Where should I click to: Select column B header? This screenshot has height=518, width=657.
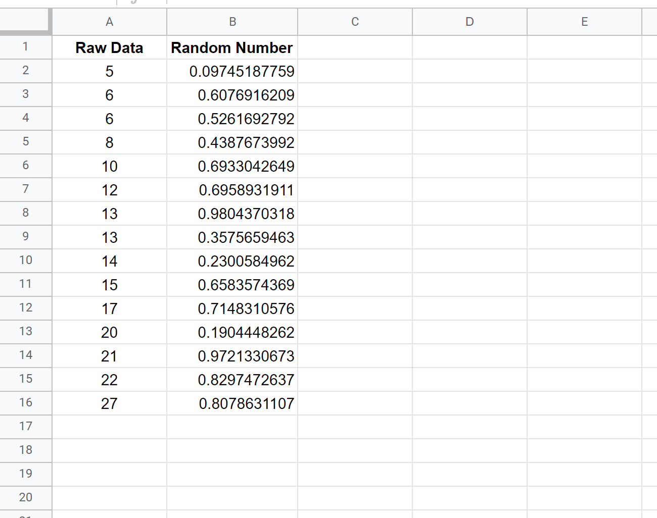tap(232, 22)
